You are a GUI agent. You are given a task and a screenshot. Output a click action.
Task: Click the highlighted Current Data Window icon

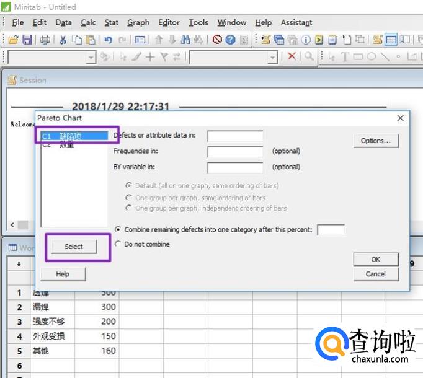tap(391, 40)
